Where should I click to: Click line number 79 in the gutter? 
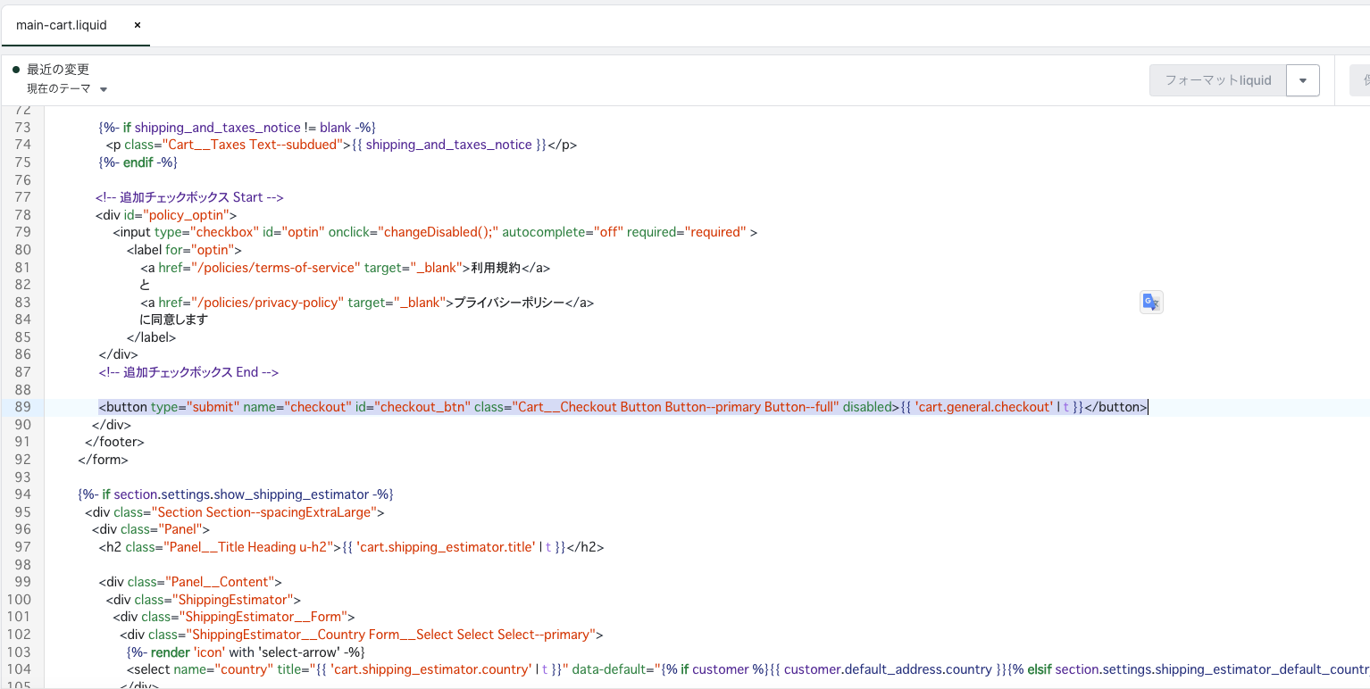pos(22,232)
